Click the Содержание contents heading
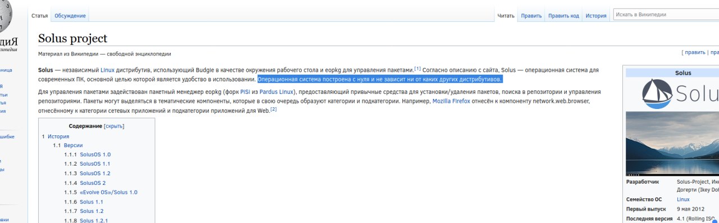 click(85, 126)
